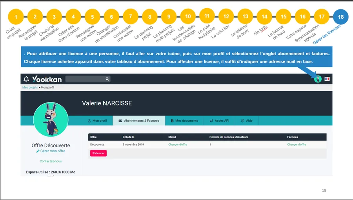Click step 2 Renseigner le projet circle
Image resolution: width=353 pixels, height=200 pixels.
[x=35, y=16]
